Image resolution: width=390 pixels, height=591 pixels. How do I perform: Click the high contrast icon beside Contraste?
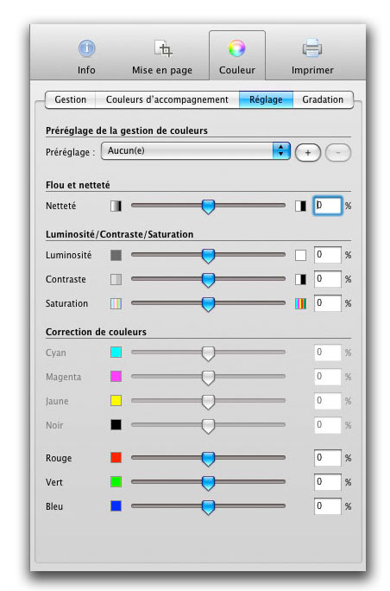pyautogui.click(x=300, y=279)
